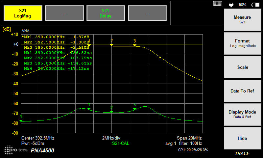The height and width of the screenshot is (158, 263).
Task: Open the on-screen keyboard icon
Action: (217, 4)
